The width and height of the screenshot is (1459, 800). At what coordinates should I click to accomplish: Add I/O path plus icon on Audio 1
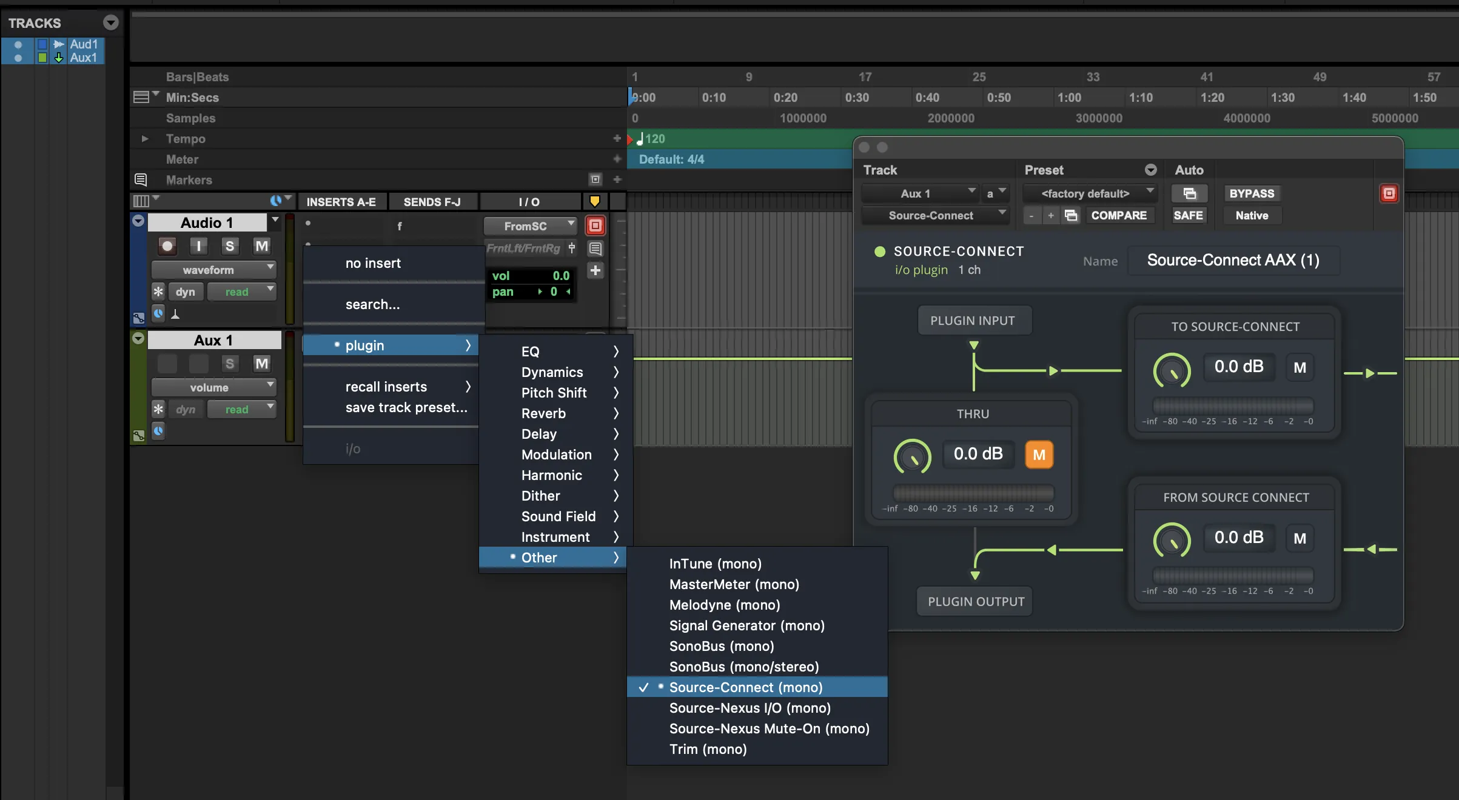[595, 270]
